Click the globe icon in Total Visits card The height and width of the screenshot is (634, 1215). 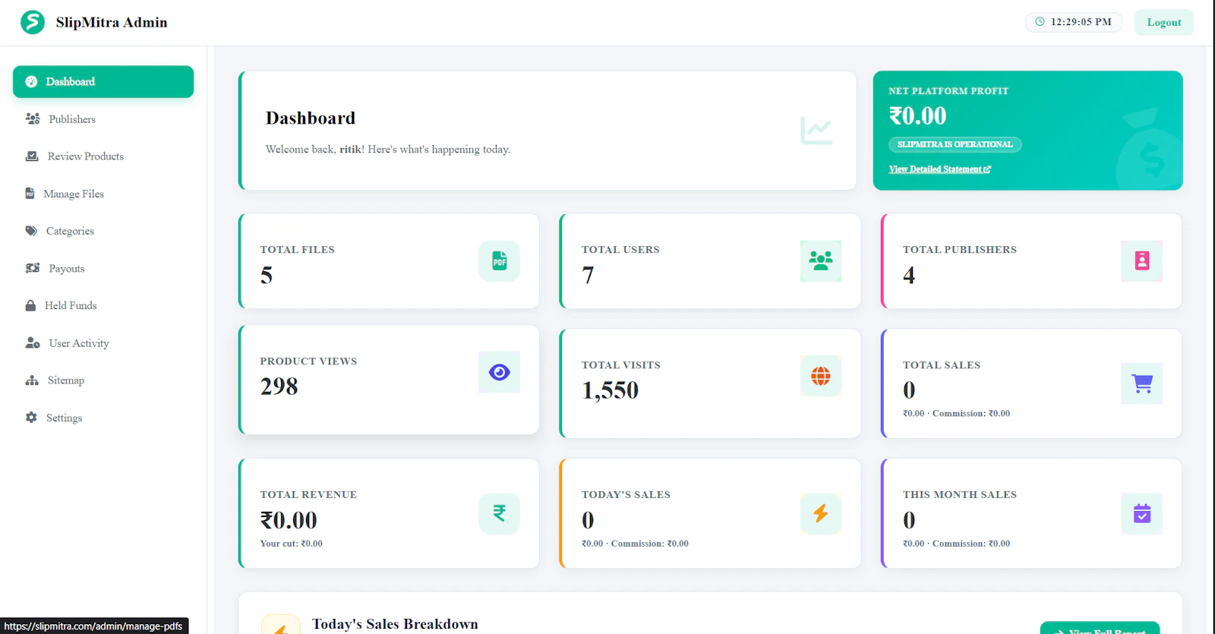click(x=821, y=376)
